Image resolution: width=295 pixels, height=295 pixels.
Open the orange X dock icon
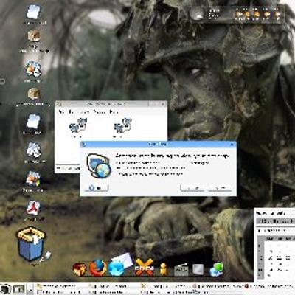[x=145, y=266]
